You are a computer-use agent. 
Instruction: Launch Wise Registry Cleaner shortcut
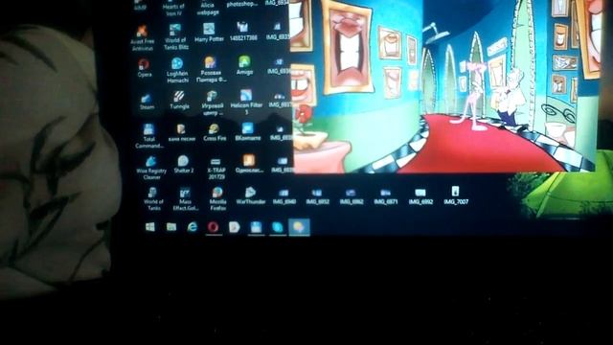click(x=151, y=168)
